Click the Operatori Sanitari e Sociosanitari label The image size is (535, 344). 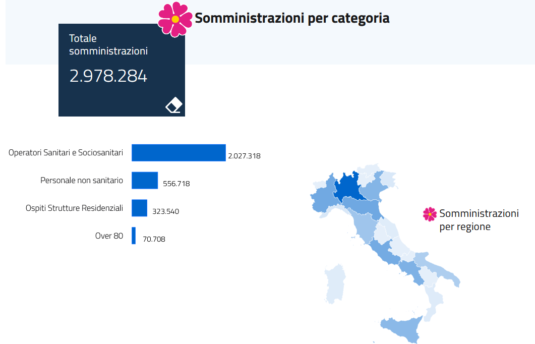(66, 152)
